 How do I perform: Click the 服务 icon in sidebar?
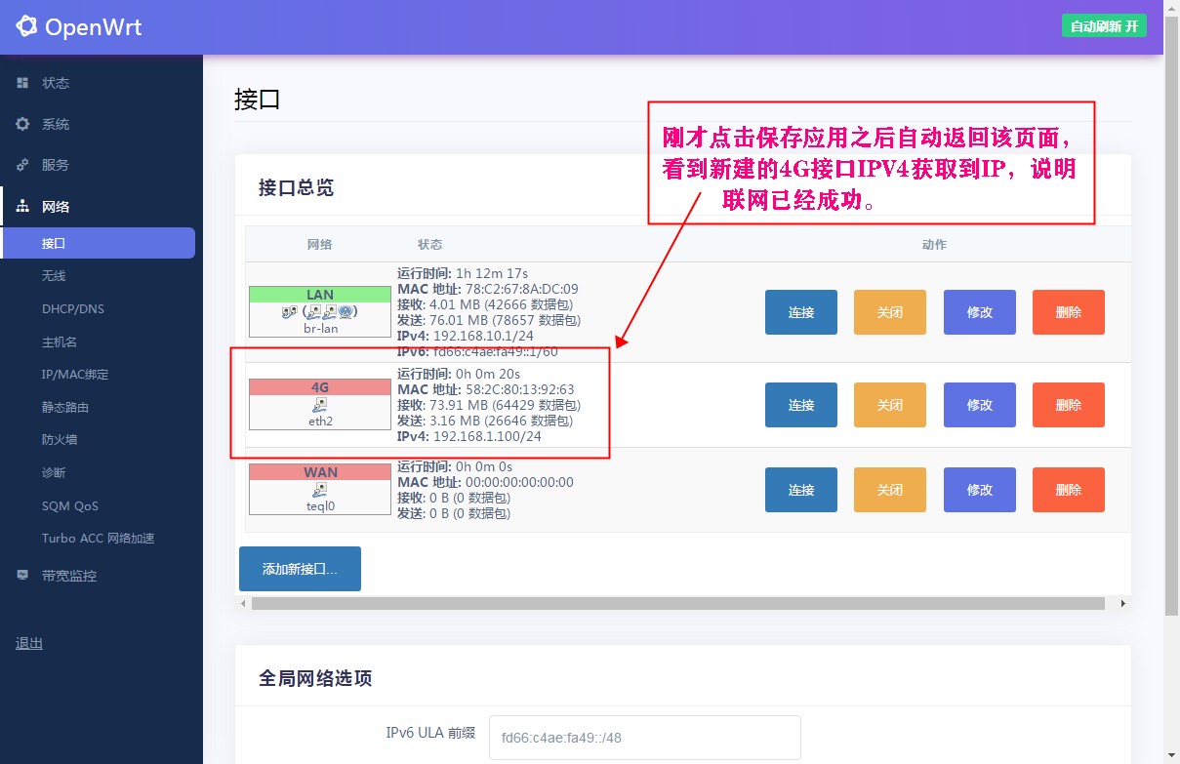(x=22, y=165)
